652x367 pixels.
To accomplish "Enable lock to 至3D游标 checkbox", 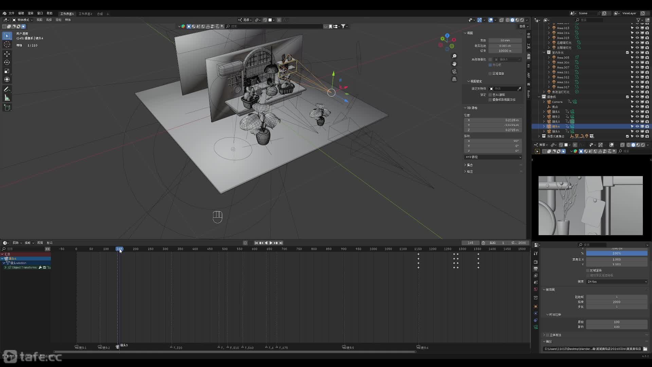I will [x=490, y=95].
